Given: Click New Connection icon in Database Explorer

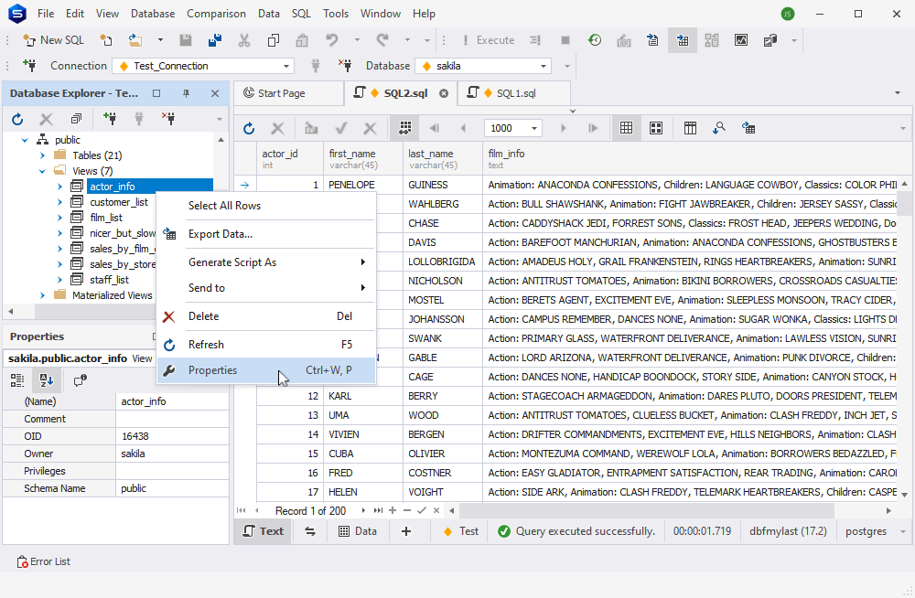Looking at the screenshot, I should pos(110,119).
